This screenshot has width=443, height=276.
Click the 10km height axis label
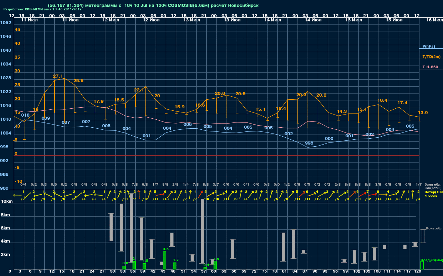(7, 201)
